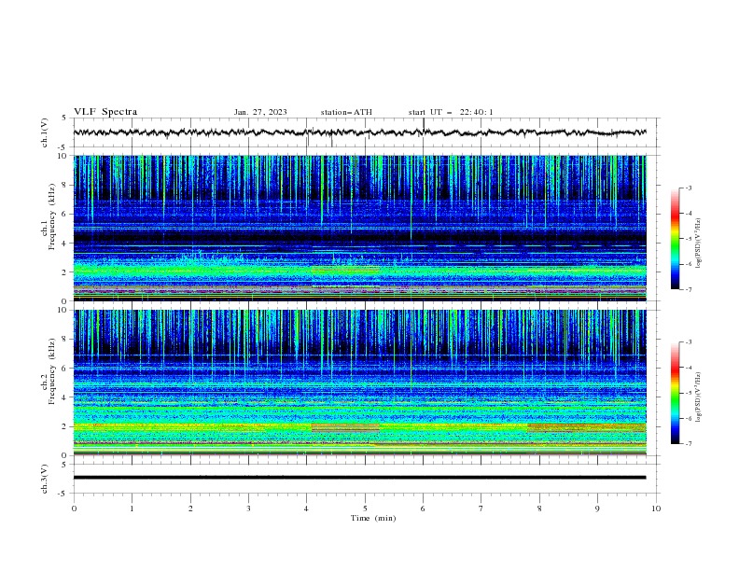This screenshot has height=571, width=739.
Task: Click time axis tick label '8'
Action: [x=539, y=508]
